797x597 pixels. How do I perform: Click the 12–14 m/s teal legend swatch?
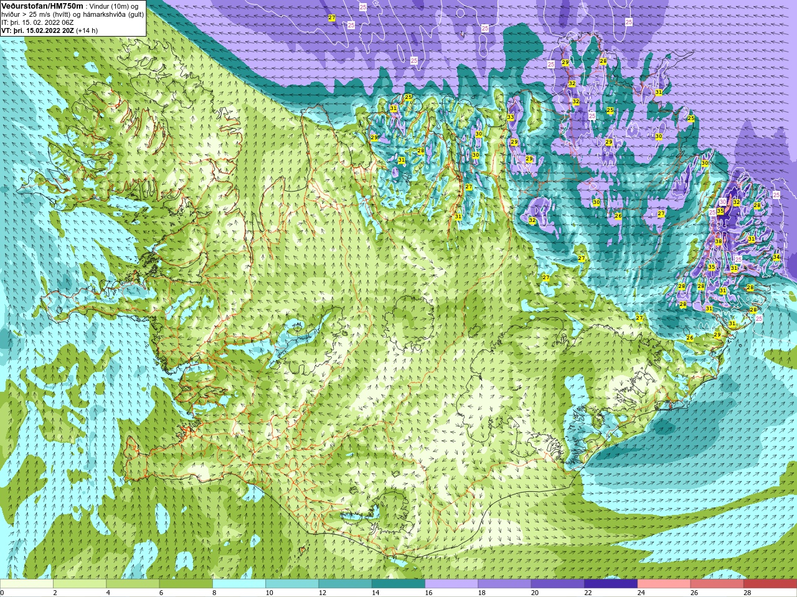tap(346, 584)
